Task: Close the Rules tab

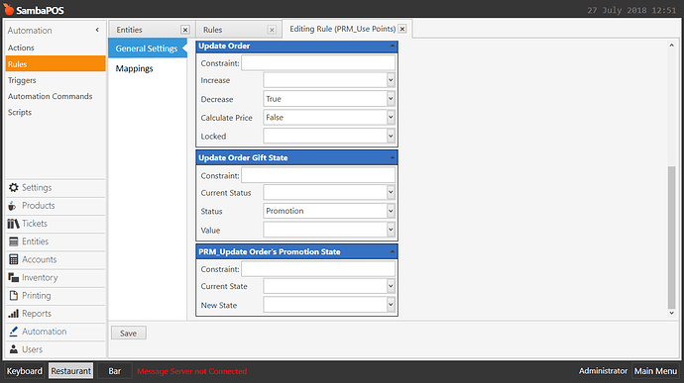Action: [x=272, y=30]
